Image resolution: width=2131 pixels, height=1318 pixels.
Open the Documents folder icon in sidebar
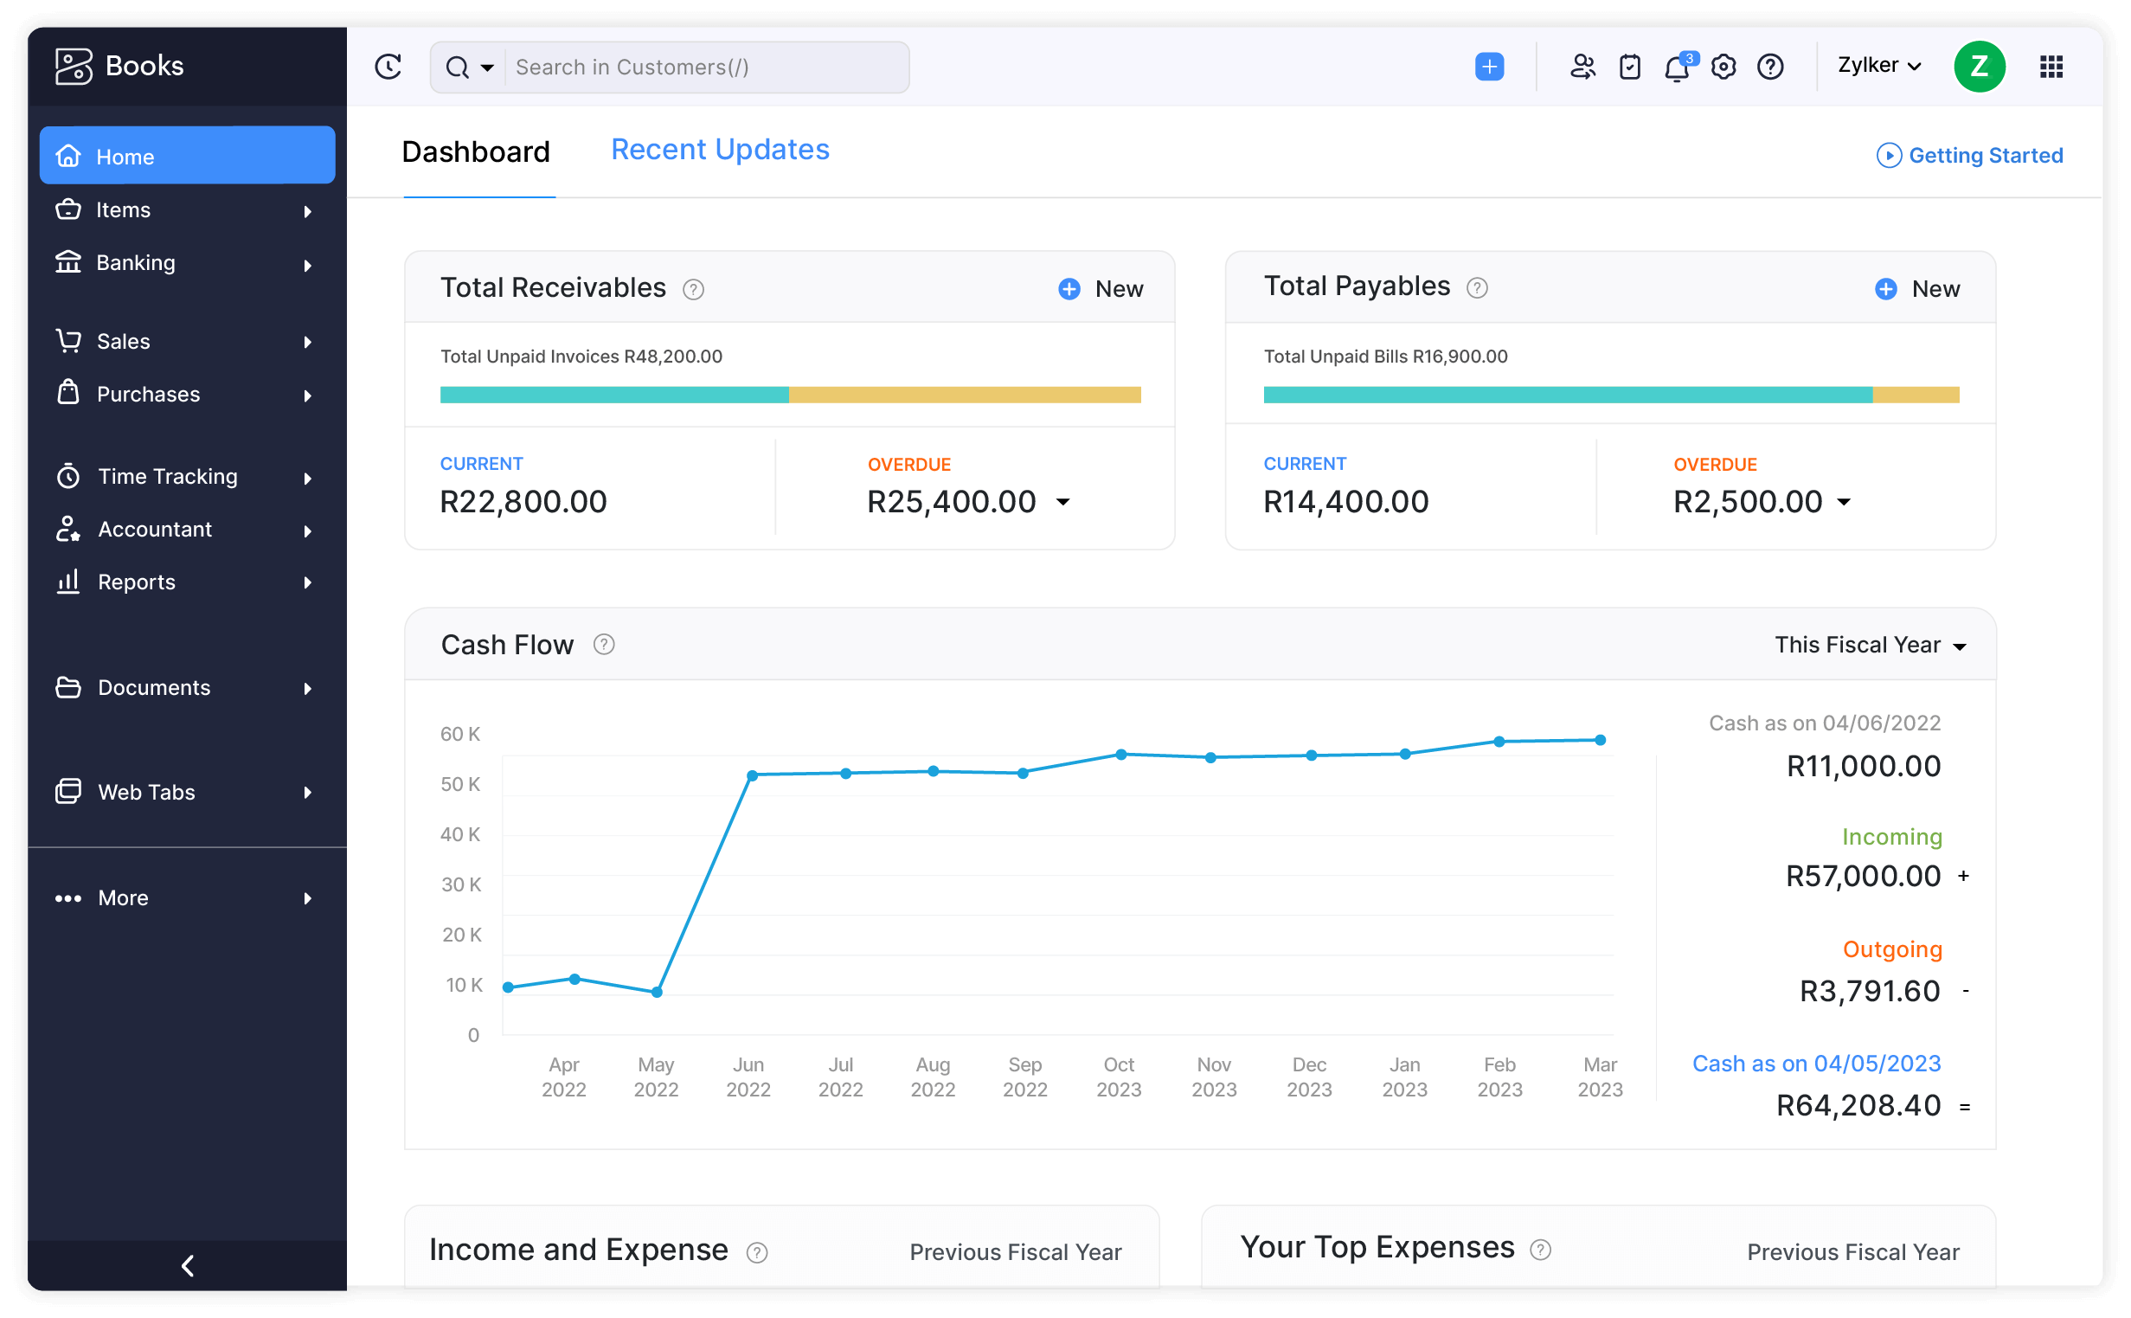tap(69, 687)
